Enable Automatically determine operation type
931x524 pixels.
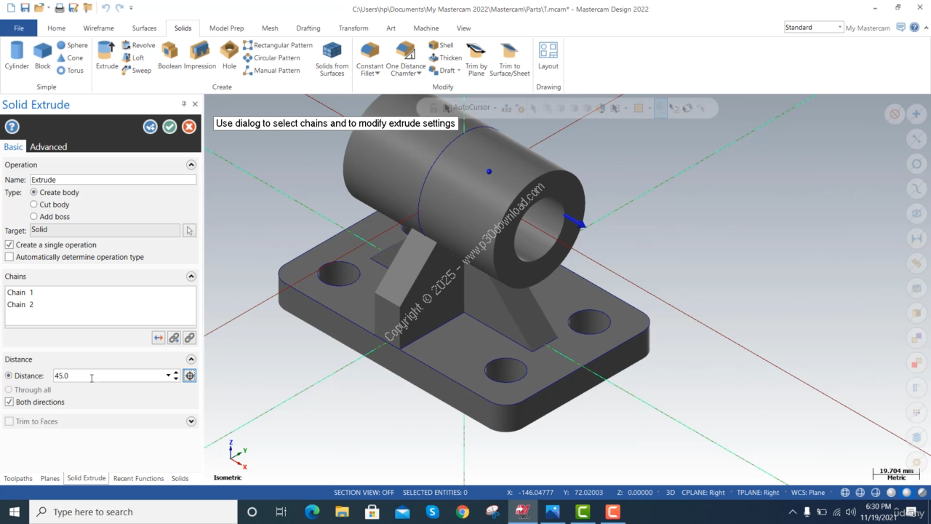point(9,257)
